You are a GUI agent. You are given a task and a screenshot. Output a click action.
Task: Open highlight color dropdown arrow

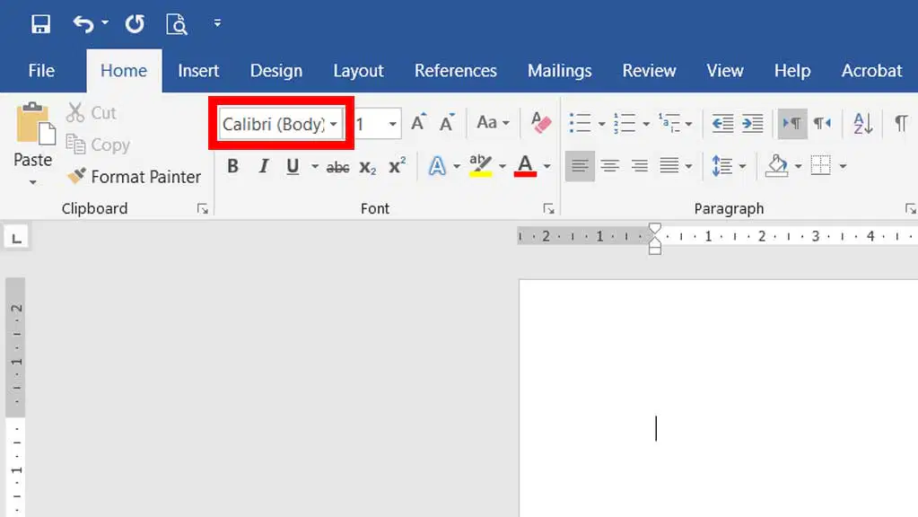[x=503, y=167]
